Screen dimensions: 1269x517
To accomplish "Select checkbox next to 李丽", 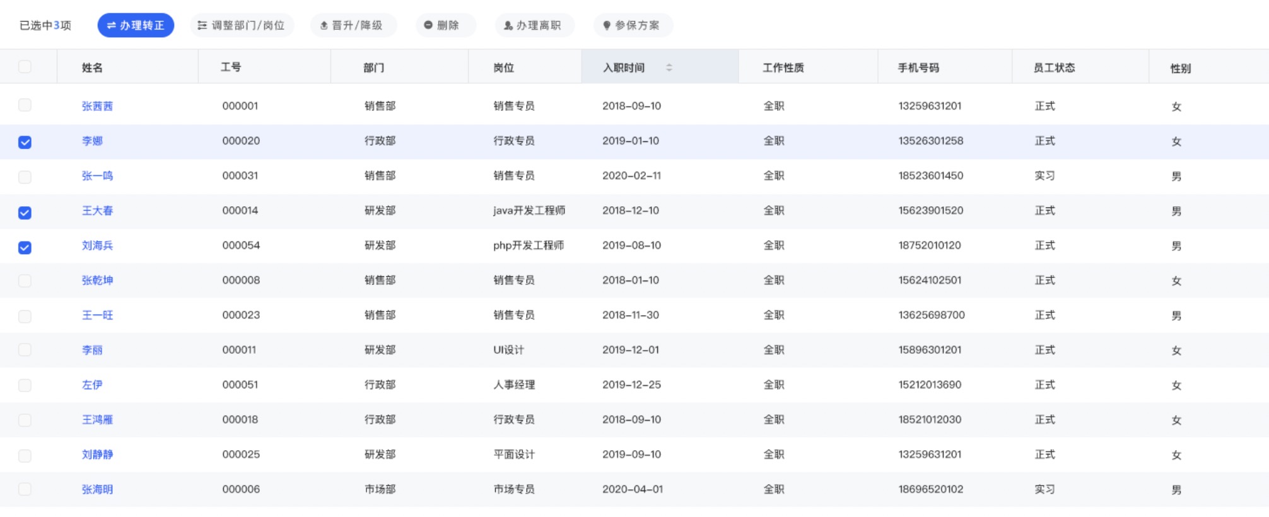I will (25, 350).
